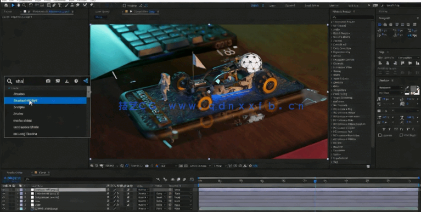The image size is (421, 212).
Task: Click layer 1's label color swatch
Action: [x=21, y=190]
